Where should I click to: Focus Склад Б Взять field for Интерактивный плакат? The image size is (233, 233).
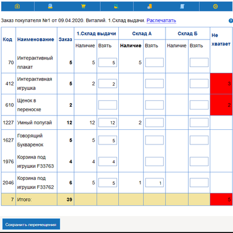[x=199, y=62]
